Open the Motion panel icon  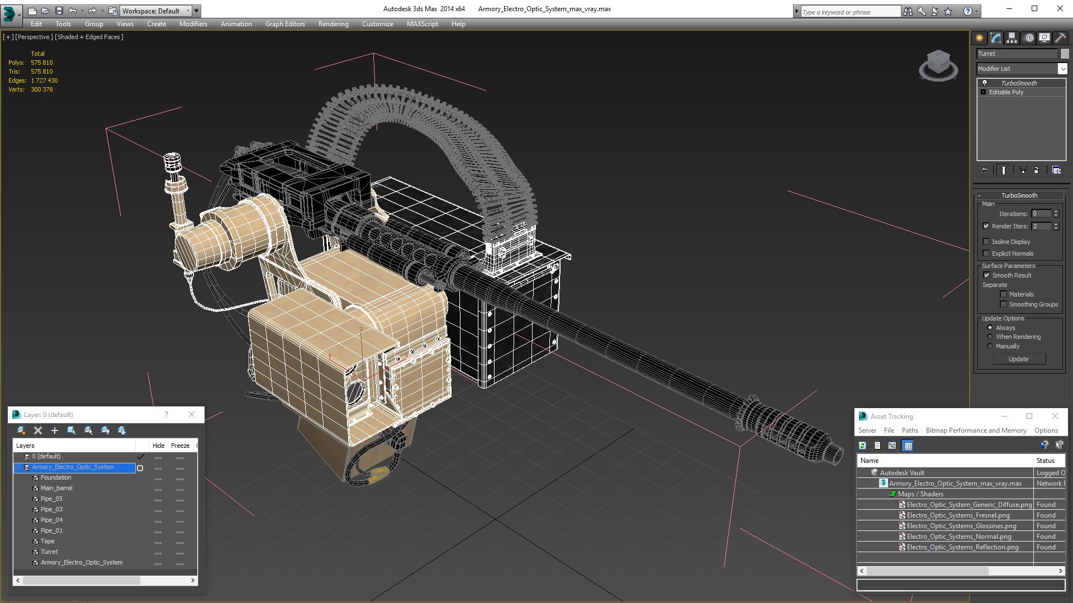click(1028, 38)
